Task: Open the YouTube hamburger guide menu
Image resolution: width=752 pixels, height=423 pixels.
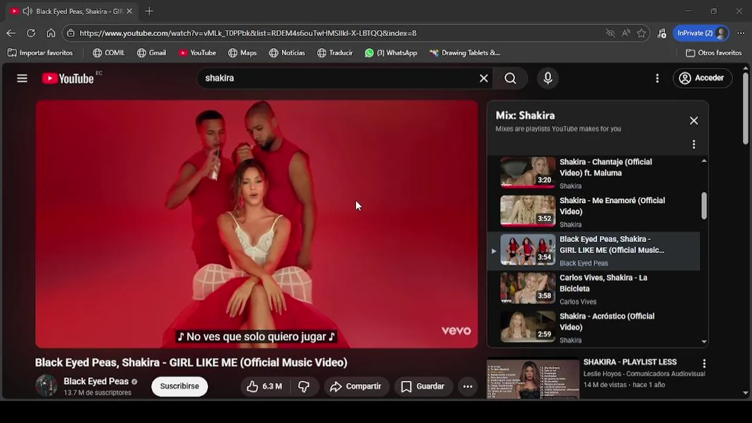Action: pyautogui.click(x=22, y=78)
